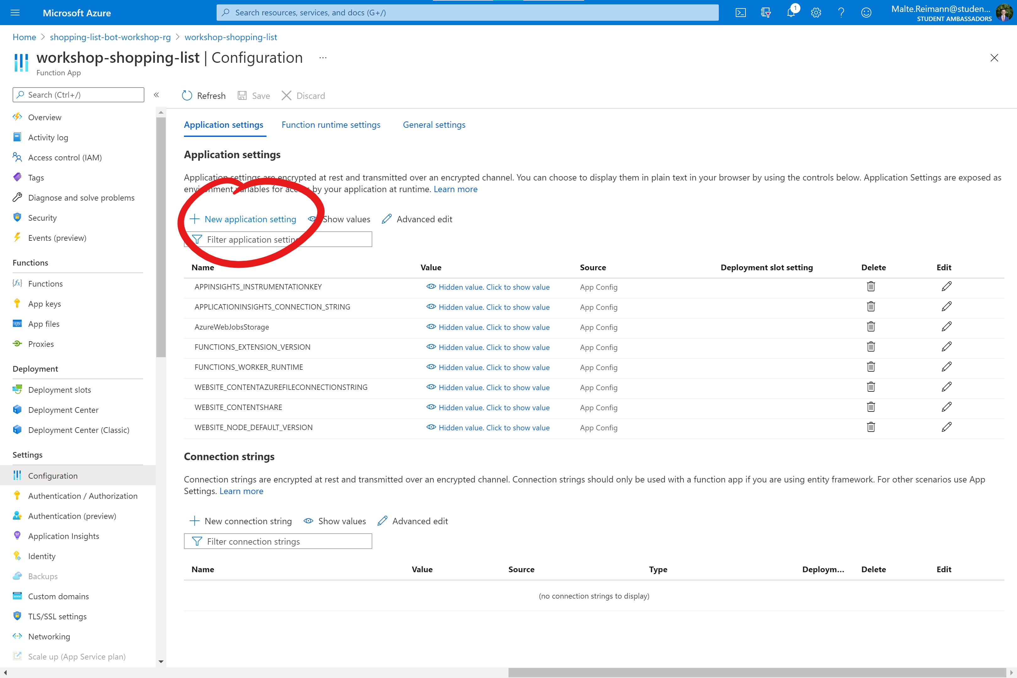
Task: Edit the FUNCTIONS_WORKER_RUNTIME setting
Action: coord(946,367)
